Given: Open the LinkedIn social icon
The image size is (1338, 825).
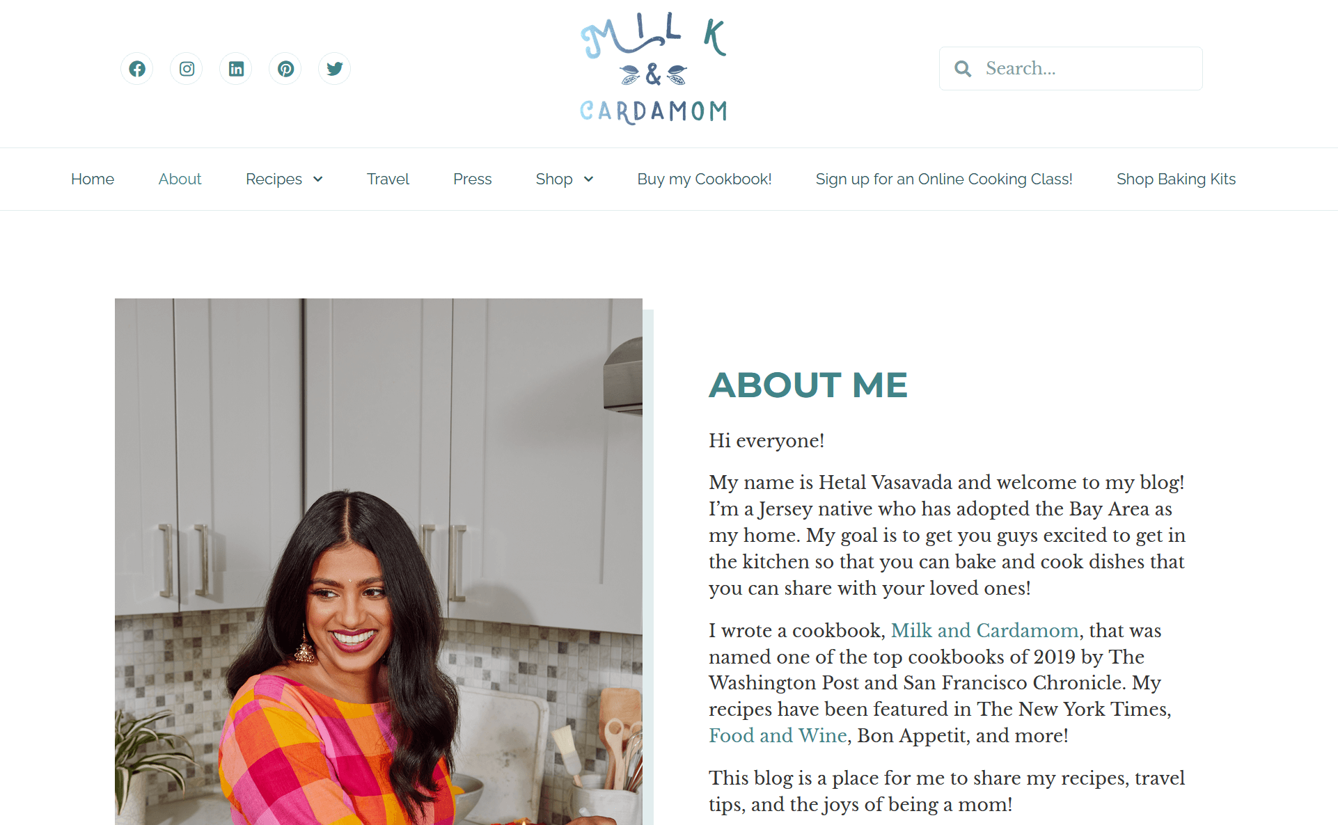Looking at the screenshot, I should click(236, 69).
